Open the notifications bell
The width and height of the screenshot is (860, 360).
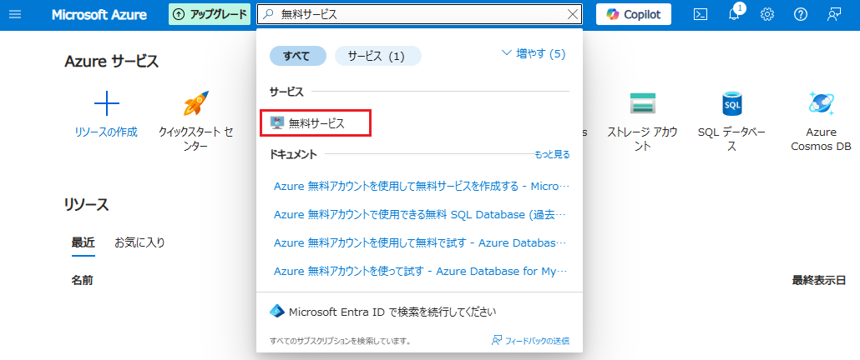pos(734,15)
